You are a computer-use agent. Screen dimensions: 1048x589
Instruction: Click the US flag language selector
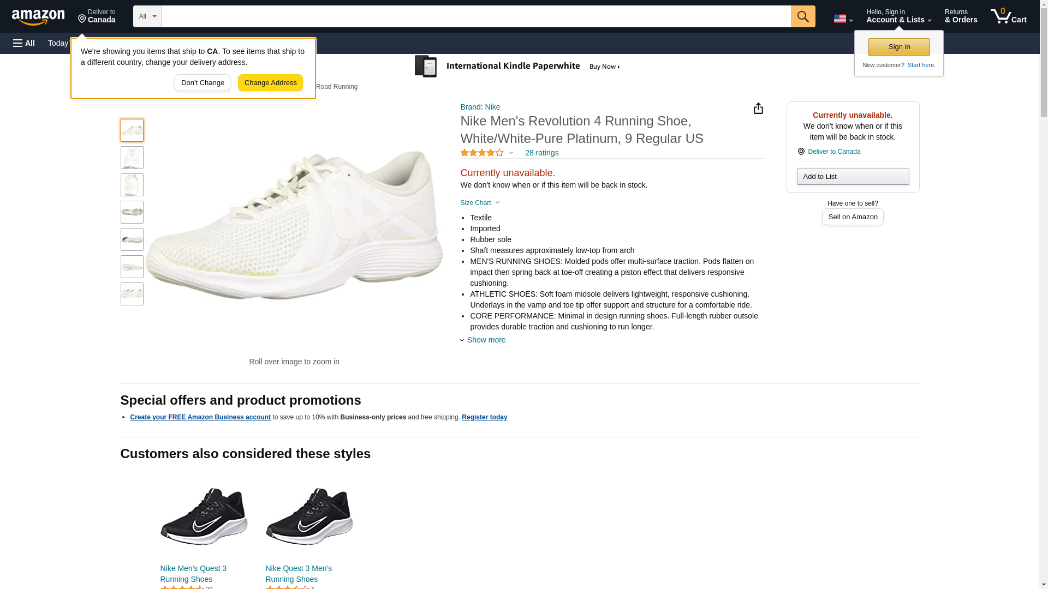(842, 19)
